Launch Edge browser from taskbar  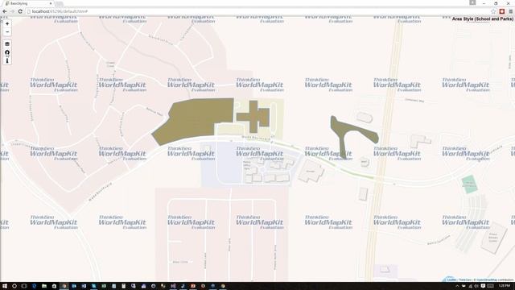34,286
